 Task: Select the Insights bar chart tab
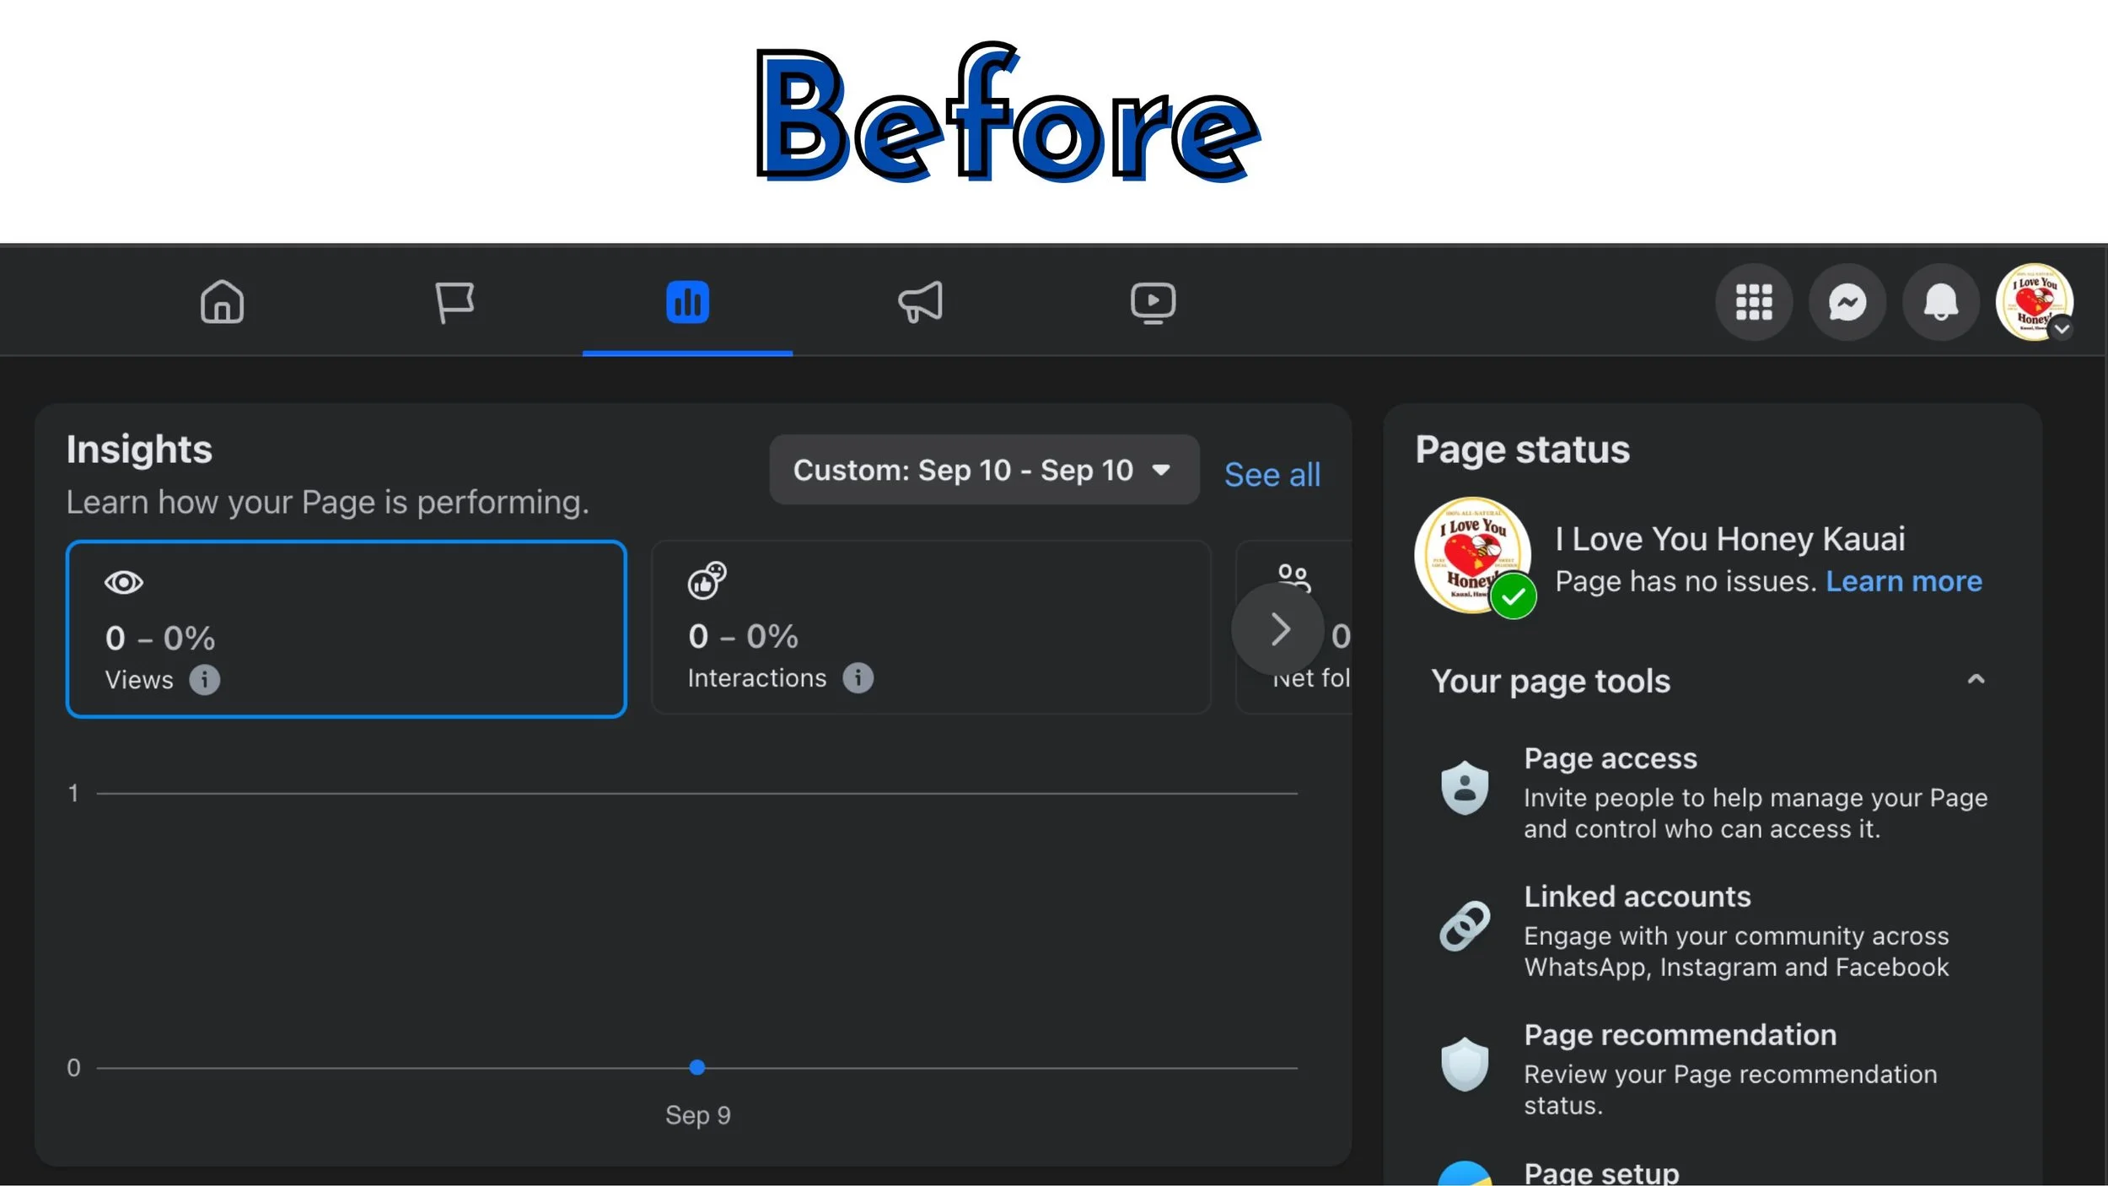(687, 302)
